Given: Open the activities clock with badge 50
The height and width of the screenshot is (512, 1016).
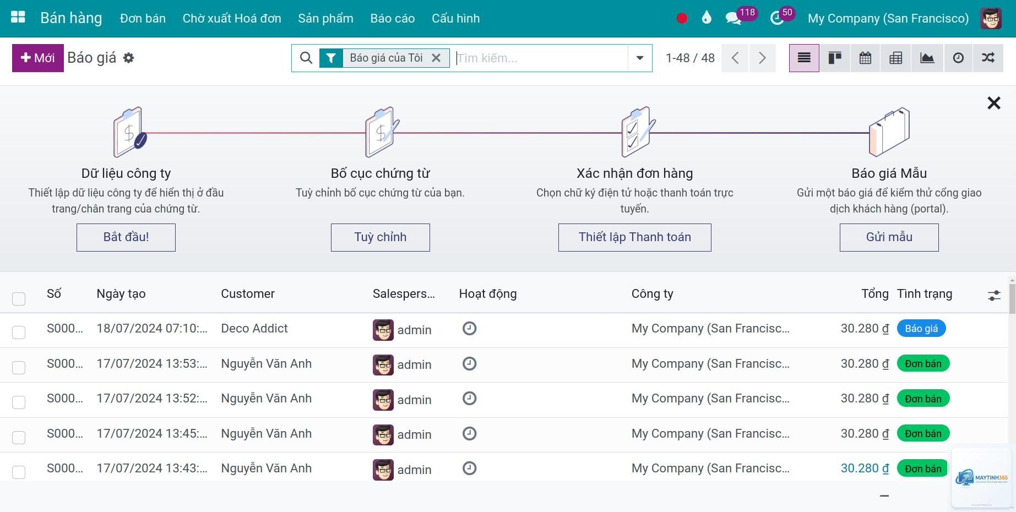Looking at the screenshot, I should (777, 18).
